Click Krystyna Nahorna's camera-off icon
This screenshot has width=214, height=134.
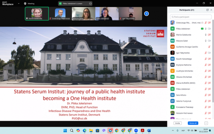209,65
